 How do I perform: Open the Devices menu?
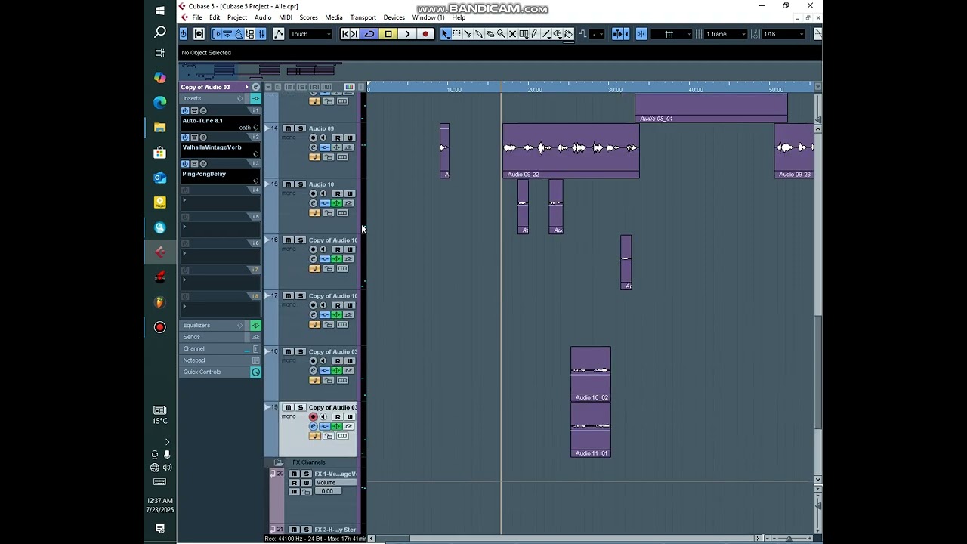click(x=394, y=17)
